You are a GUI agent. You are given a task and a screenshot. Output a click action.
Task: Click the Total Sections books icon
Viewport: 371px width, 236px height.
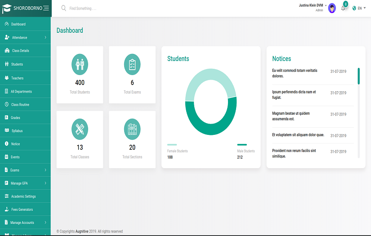coord(132,129)
